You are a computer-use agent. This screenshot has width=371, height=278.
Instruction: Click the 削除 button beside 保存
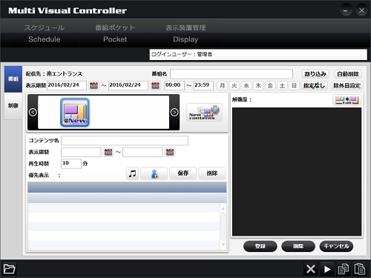(212, 173)
